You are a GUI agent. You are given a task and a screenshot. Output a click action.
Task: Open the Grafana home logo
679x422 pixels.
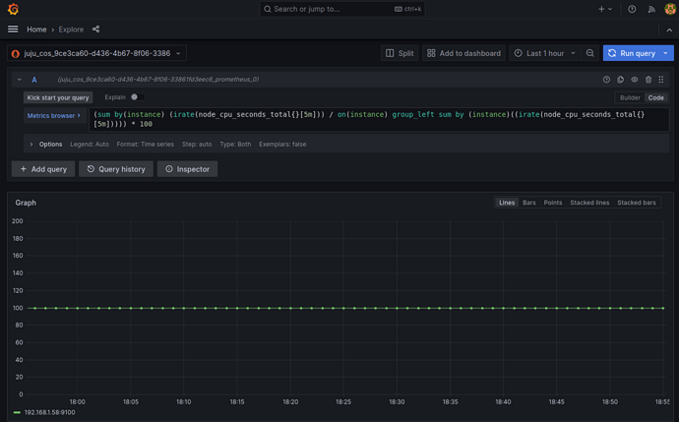13,9
